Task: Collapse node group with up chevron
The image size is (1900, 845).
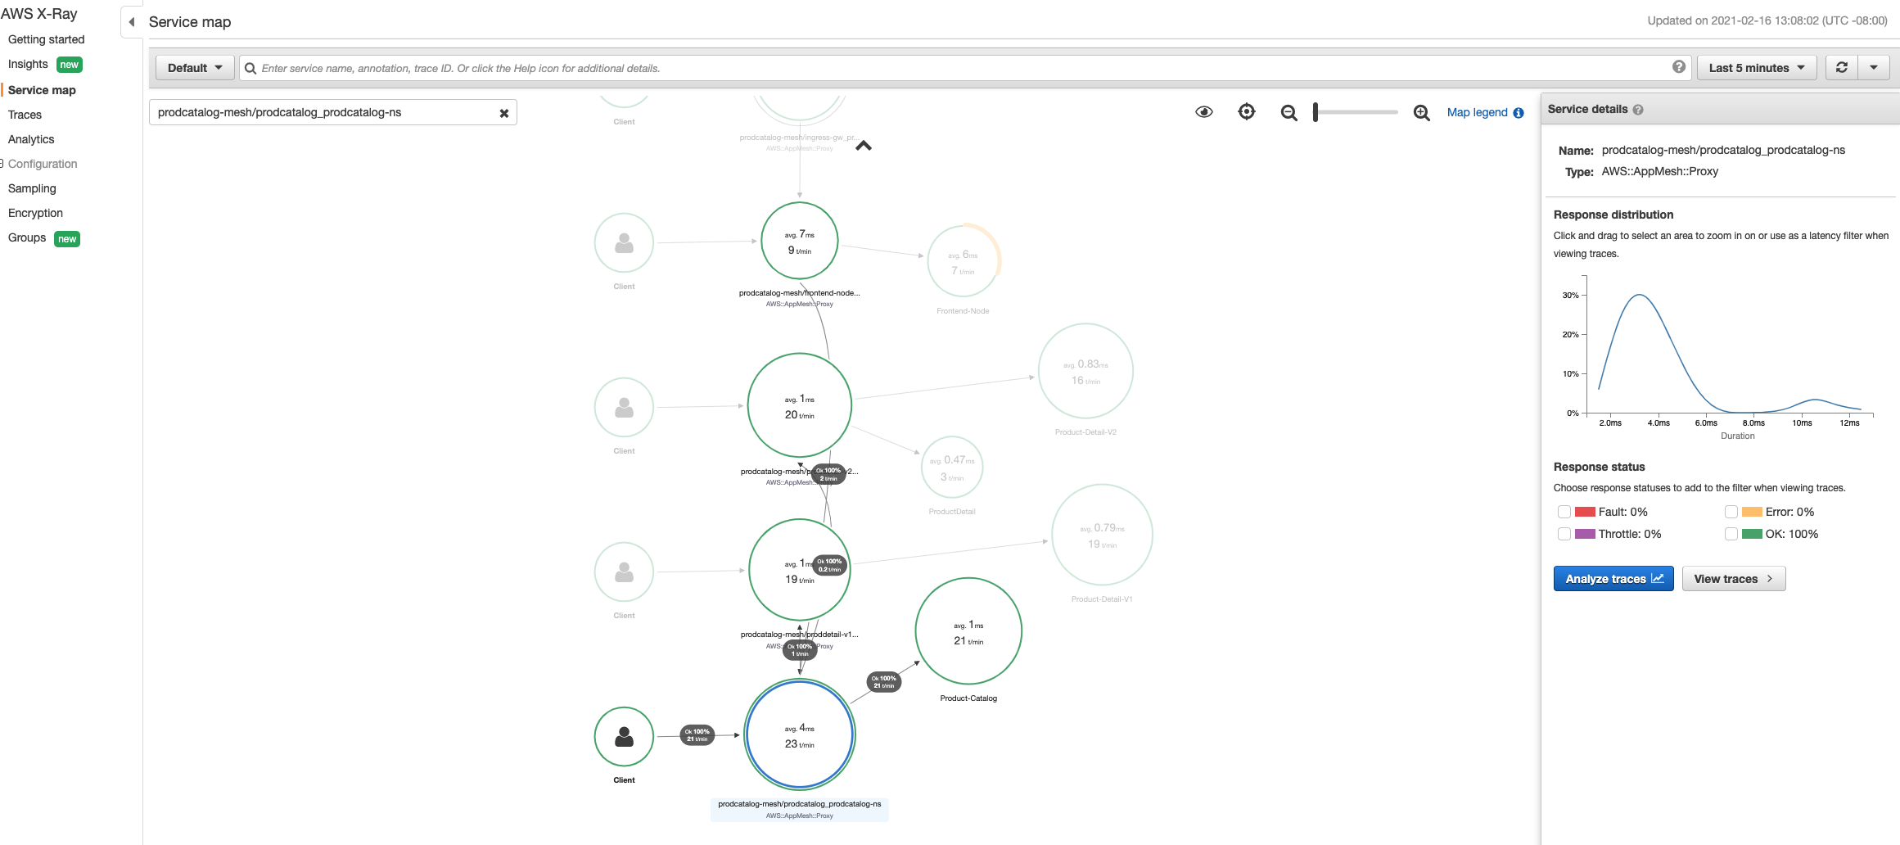Action: [864, 146]
